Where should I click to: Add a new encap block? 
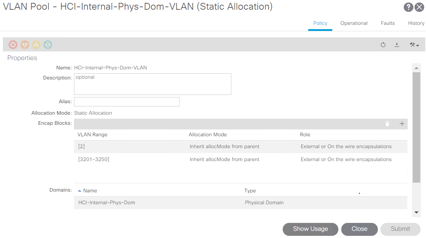(x=402, y=124)
